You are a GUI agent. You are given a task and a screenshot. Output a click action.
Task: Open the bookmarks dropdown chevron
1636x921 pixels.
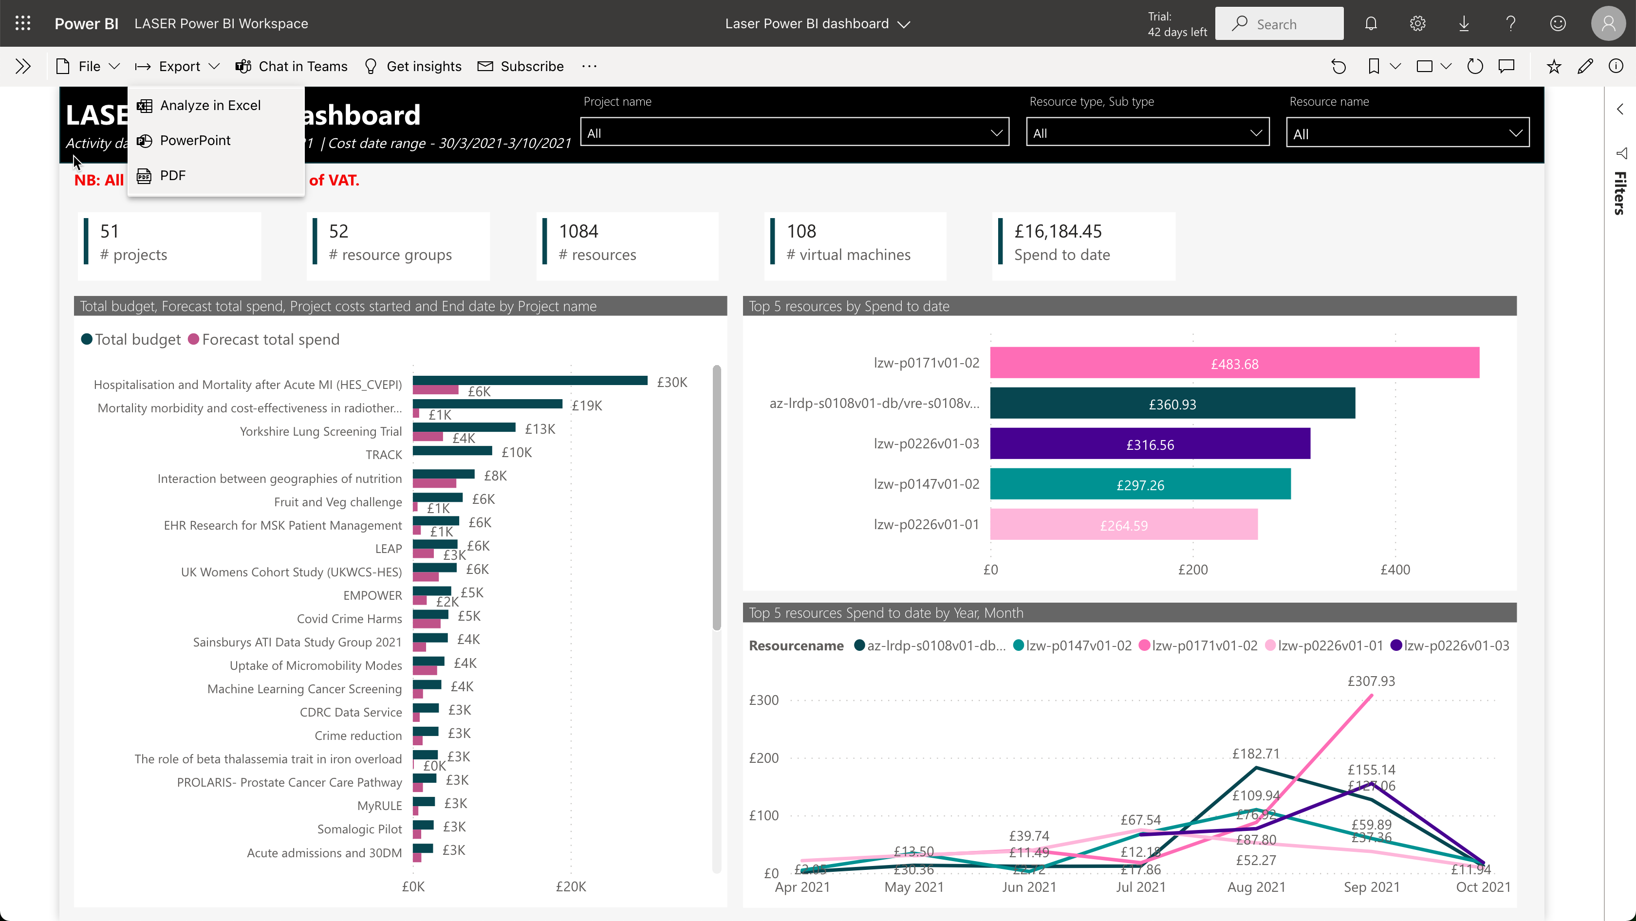(x=1395, y=66)
